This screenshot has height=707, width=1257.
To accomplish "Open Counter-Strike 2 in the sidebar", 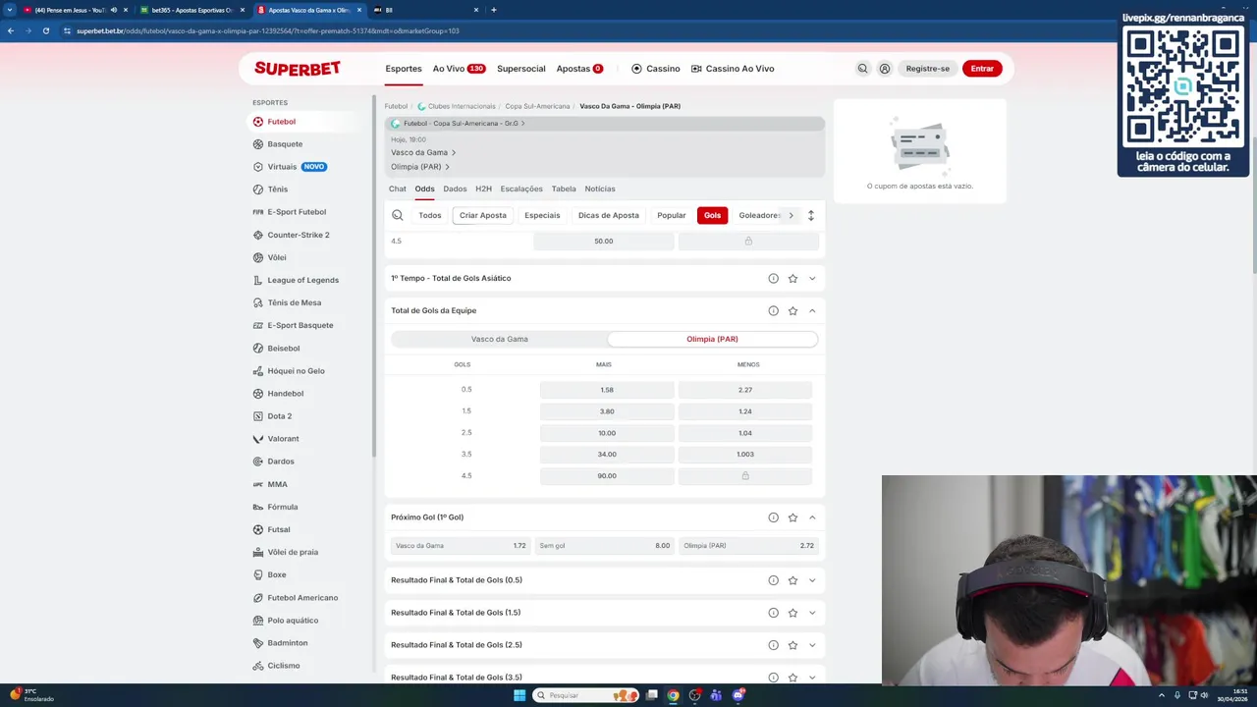I will [299, 235].
